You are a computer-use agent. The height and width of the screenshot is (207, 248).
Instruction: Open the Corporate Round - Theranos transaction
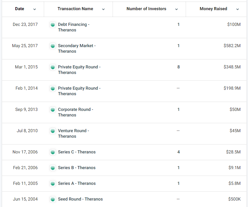(x=76, y=112)
